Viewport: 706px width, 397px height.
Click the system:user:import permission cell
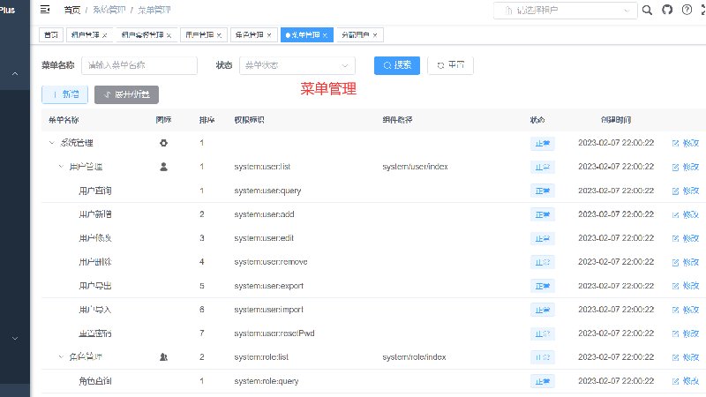click(x=269, y=310)
